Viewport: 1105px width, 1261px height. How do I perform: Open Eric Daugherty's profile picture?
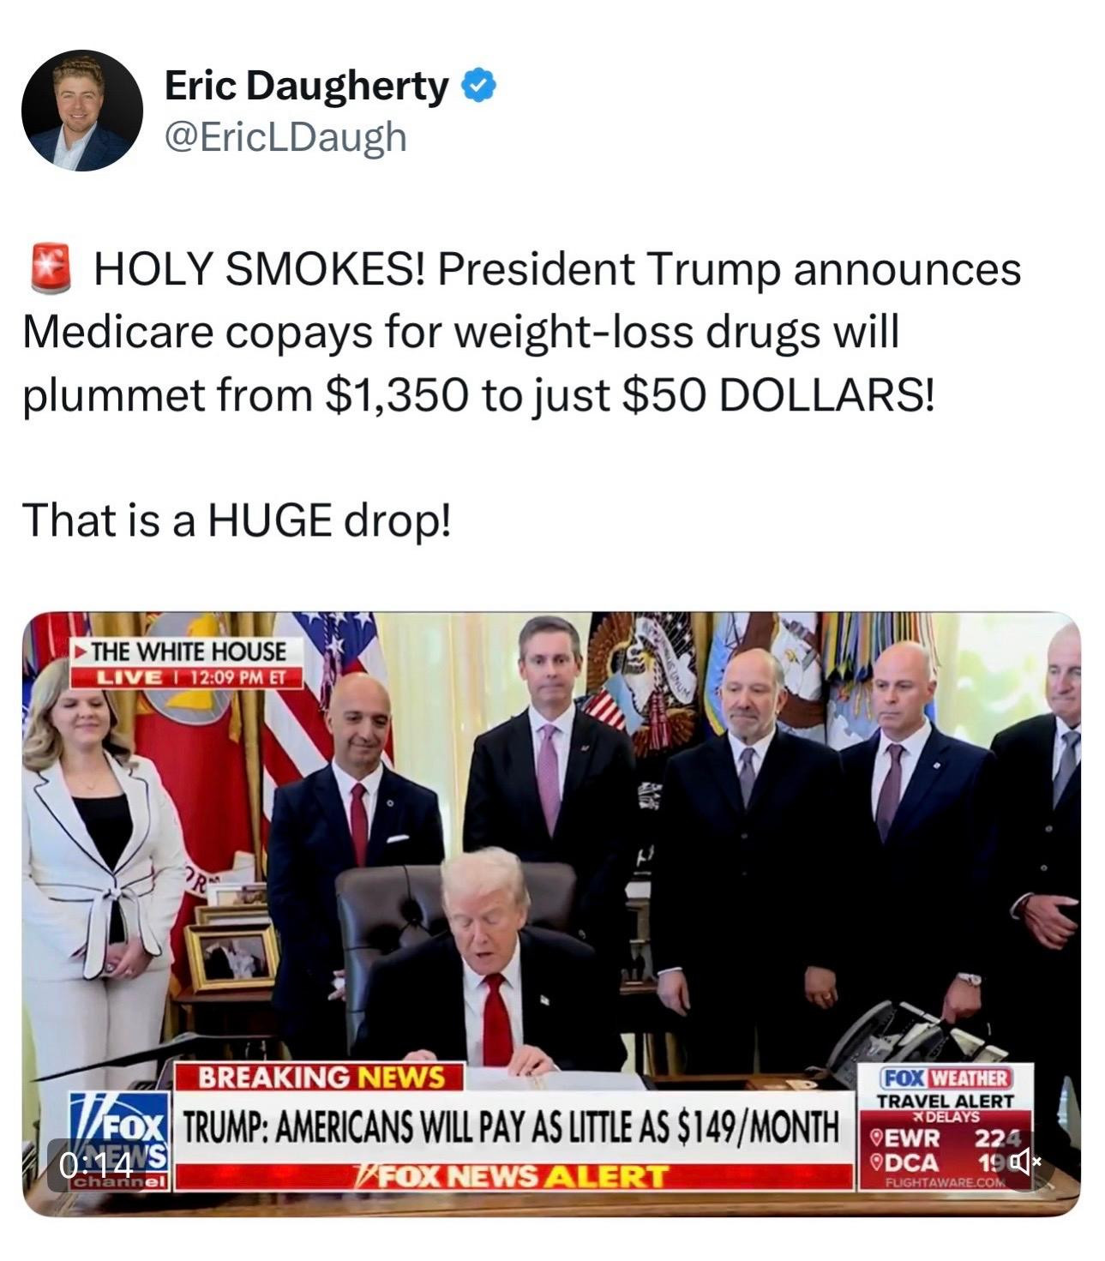82,111
